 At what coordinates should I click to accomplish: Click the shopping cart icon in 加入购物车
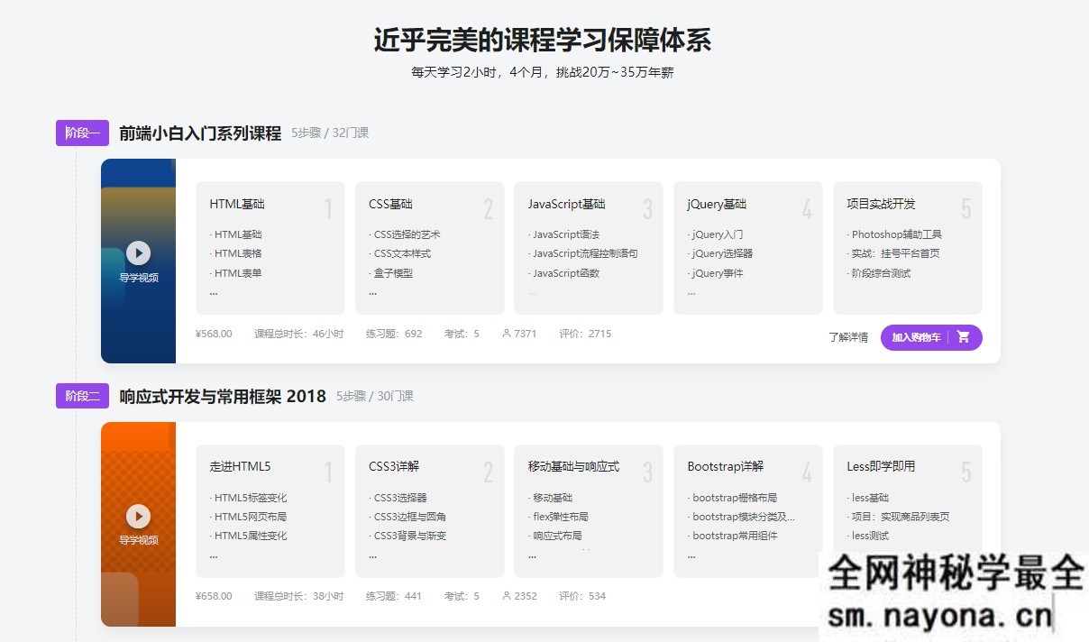963,337
